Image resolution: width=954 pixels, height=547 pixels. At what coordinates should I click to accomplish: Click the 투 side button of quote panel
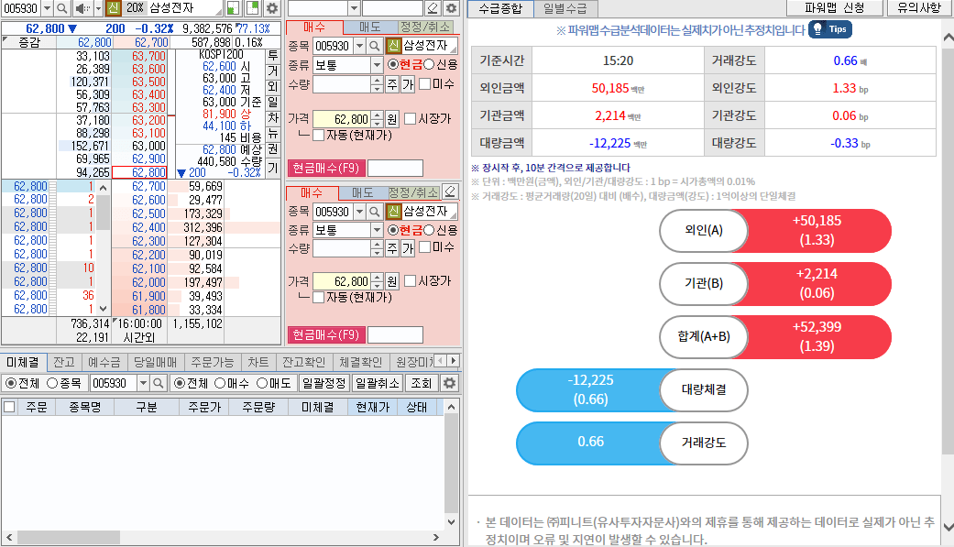[x=272, y=55]
